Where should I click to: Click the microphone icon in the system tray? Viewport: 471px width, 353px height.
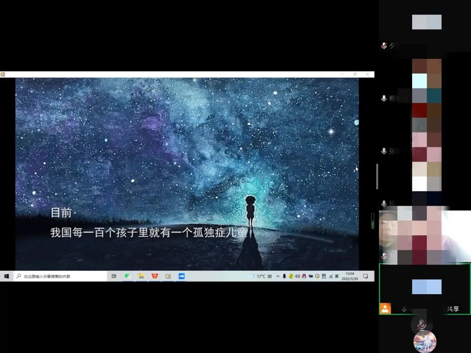tap(284, 276)
